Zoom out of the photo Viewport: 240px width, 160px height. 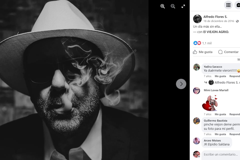pos(173,6)
